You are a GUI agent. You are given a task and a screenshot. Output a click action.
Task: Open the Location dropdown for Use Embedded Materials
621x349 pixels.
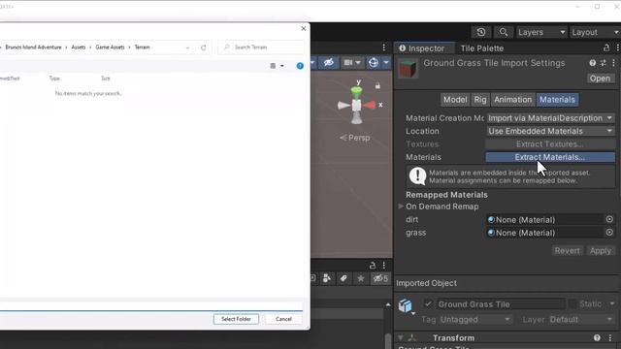[x=550, y=131]
